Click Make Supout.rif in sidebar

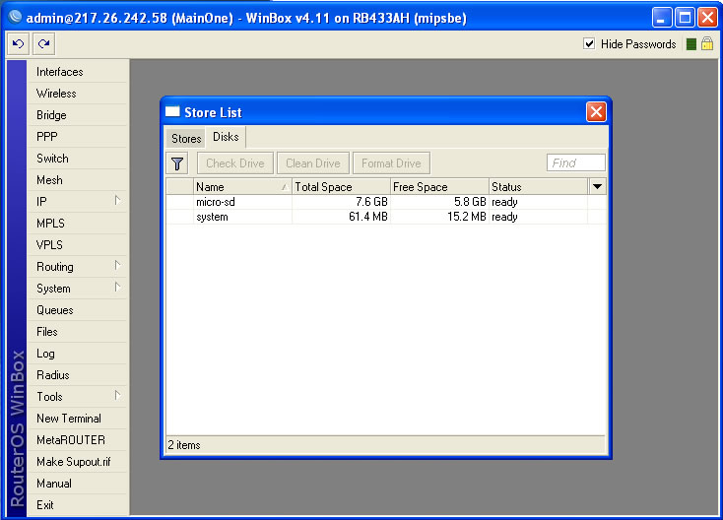click(77, 462)
